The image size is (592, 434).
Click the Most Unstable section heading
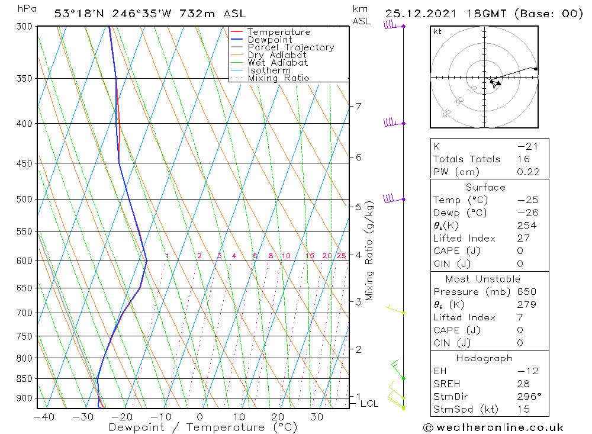tap(483, 279)
